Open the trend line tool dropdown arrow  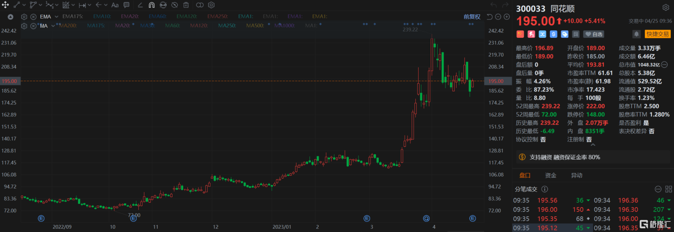(24, 5)
